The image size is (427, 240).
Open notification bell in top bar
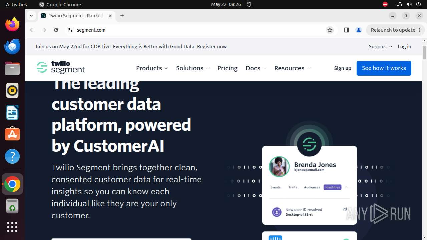point(249,4)
